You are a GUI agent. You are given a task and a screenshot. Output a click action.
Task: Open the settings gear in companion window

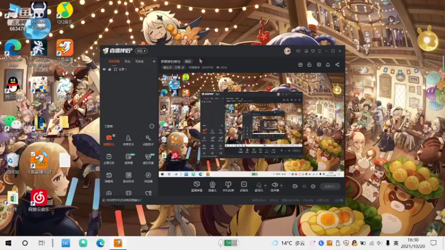(313, 186)
